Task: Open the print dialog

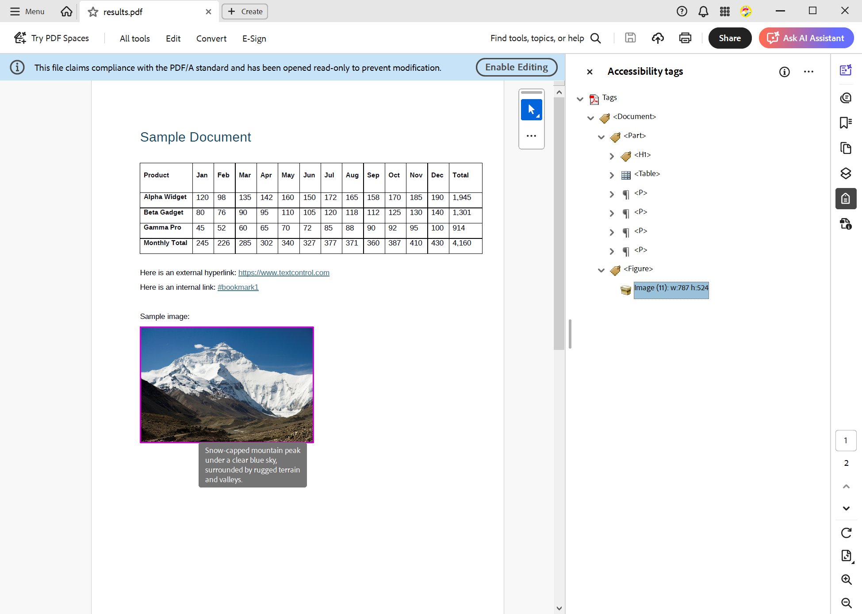Action: (x=685, y=38)
